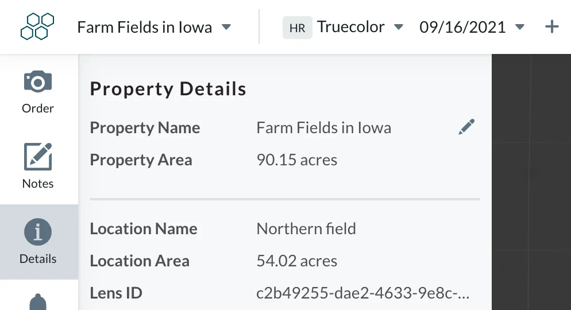The image size is (571, 310).
Task: Expand the 09/16/2021 date dropdown
Action: (520, 27)
